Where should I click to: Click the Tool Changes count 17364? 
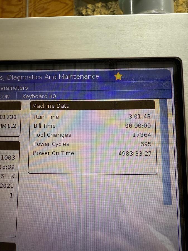coord(142,135)
